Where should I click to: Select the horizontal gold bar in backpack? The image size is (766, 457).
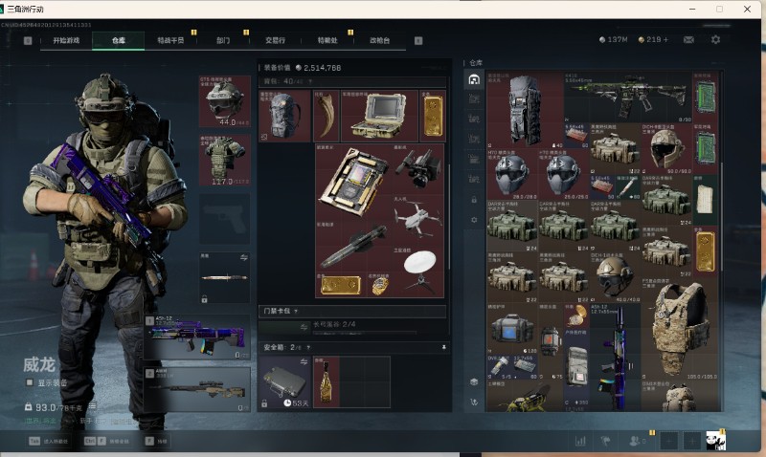click(341, 285)
